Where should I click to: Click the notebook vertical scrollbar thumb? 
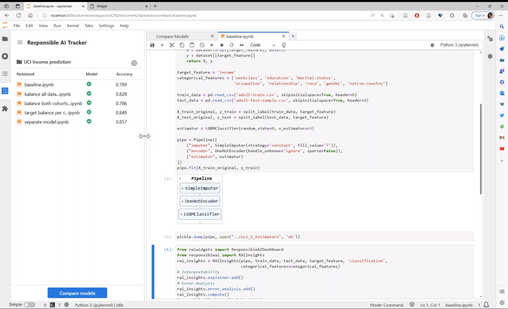click(x=480, y=149)
